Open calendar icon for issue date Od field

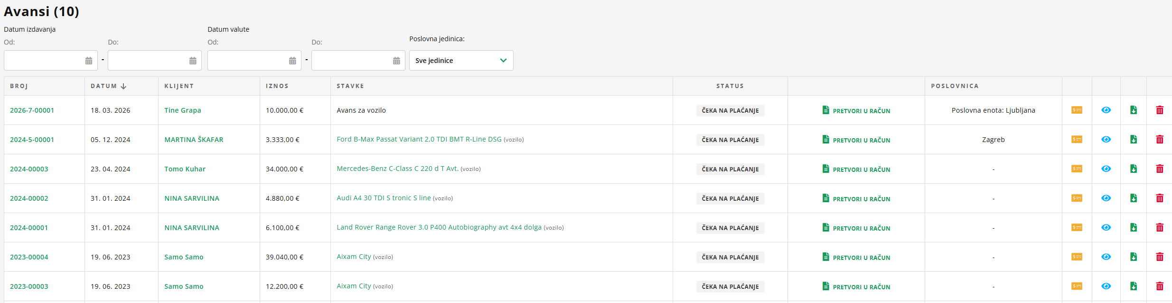[89, 61]
